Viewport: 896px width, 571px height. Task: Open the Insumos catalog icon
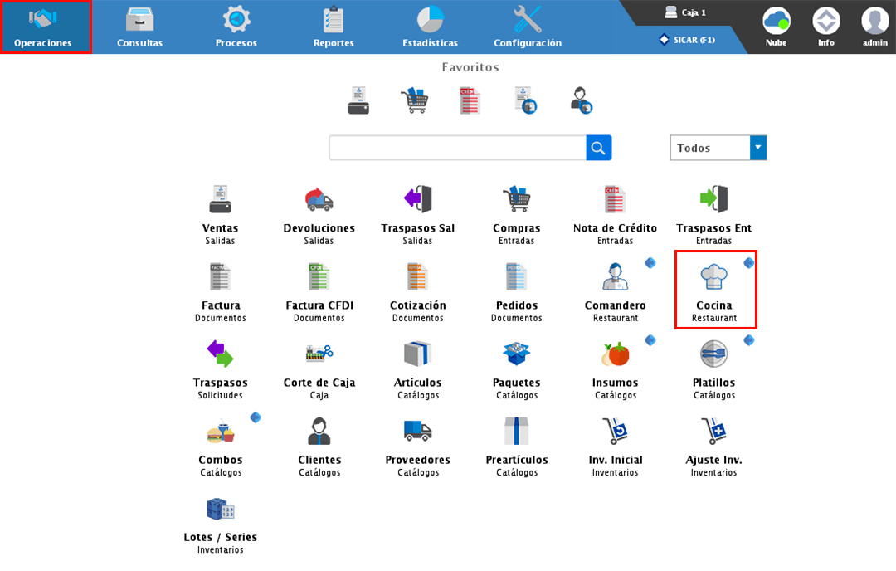click(x=615, y=354)
